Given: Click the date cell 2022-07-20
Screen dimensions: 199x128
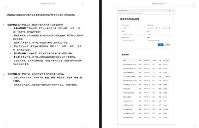Looking at the screenshot, I should (147, 89).
